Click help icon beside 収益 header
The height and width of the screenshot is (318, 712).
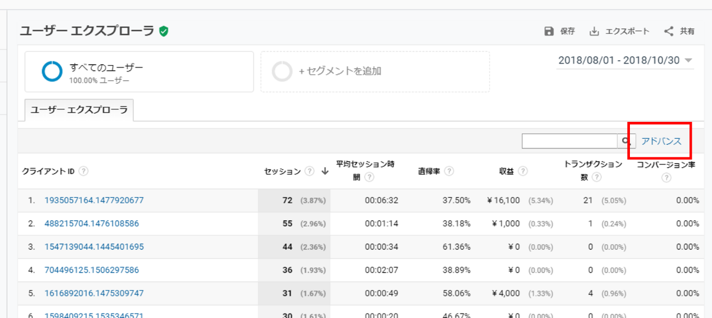click(x=523, y=171)
